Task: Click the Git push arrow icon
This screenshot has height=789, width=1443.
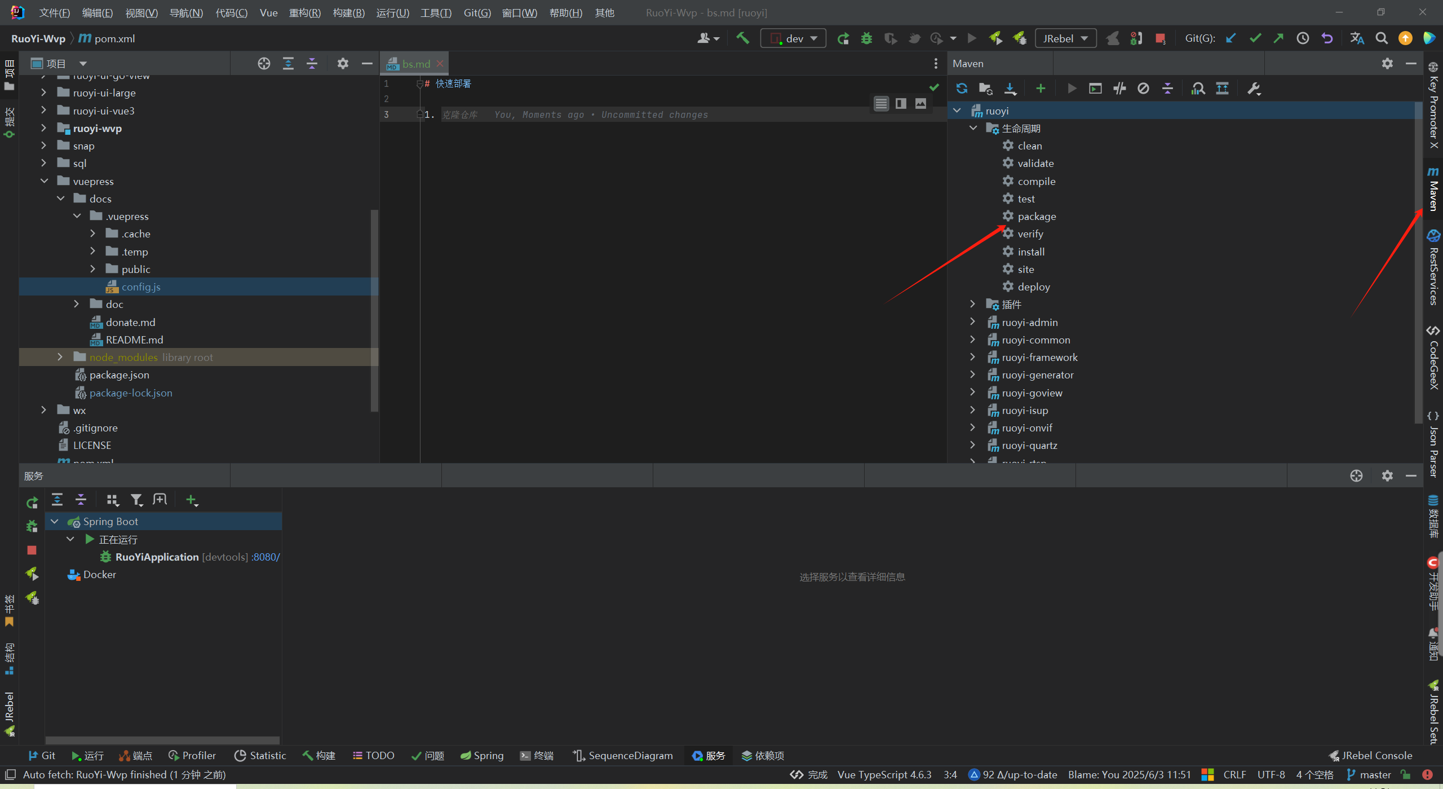Action: click(1278, 38)
